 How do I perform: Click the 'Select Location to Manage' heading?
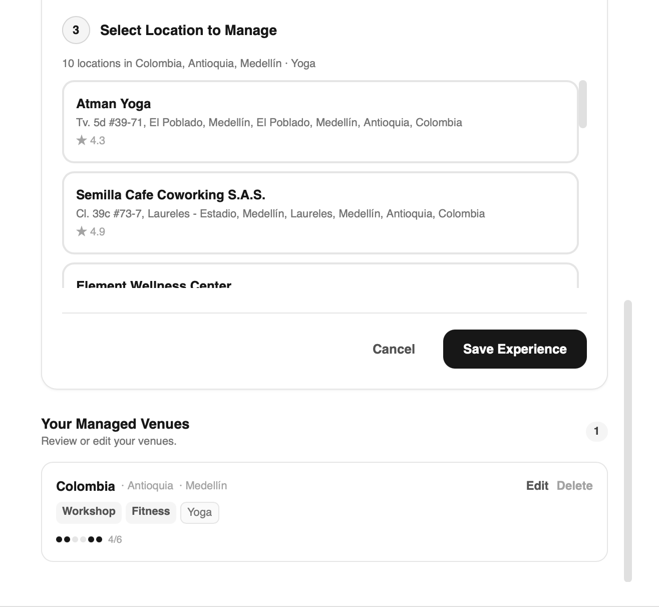[x=188, y=31]
